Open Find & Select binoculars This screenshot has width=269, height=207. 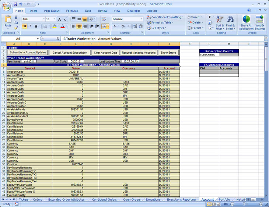[230, 23]
